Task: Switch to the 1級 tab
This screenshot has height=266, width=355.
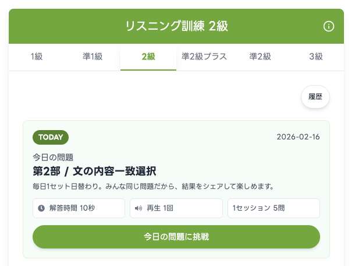Action: [x=37, y=57]
